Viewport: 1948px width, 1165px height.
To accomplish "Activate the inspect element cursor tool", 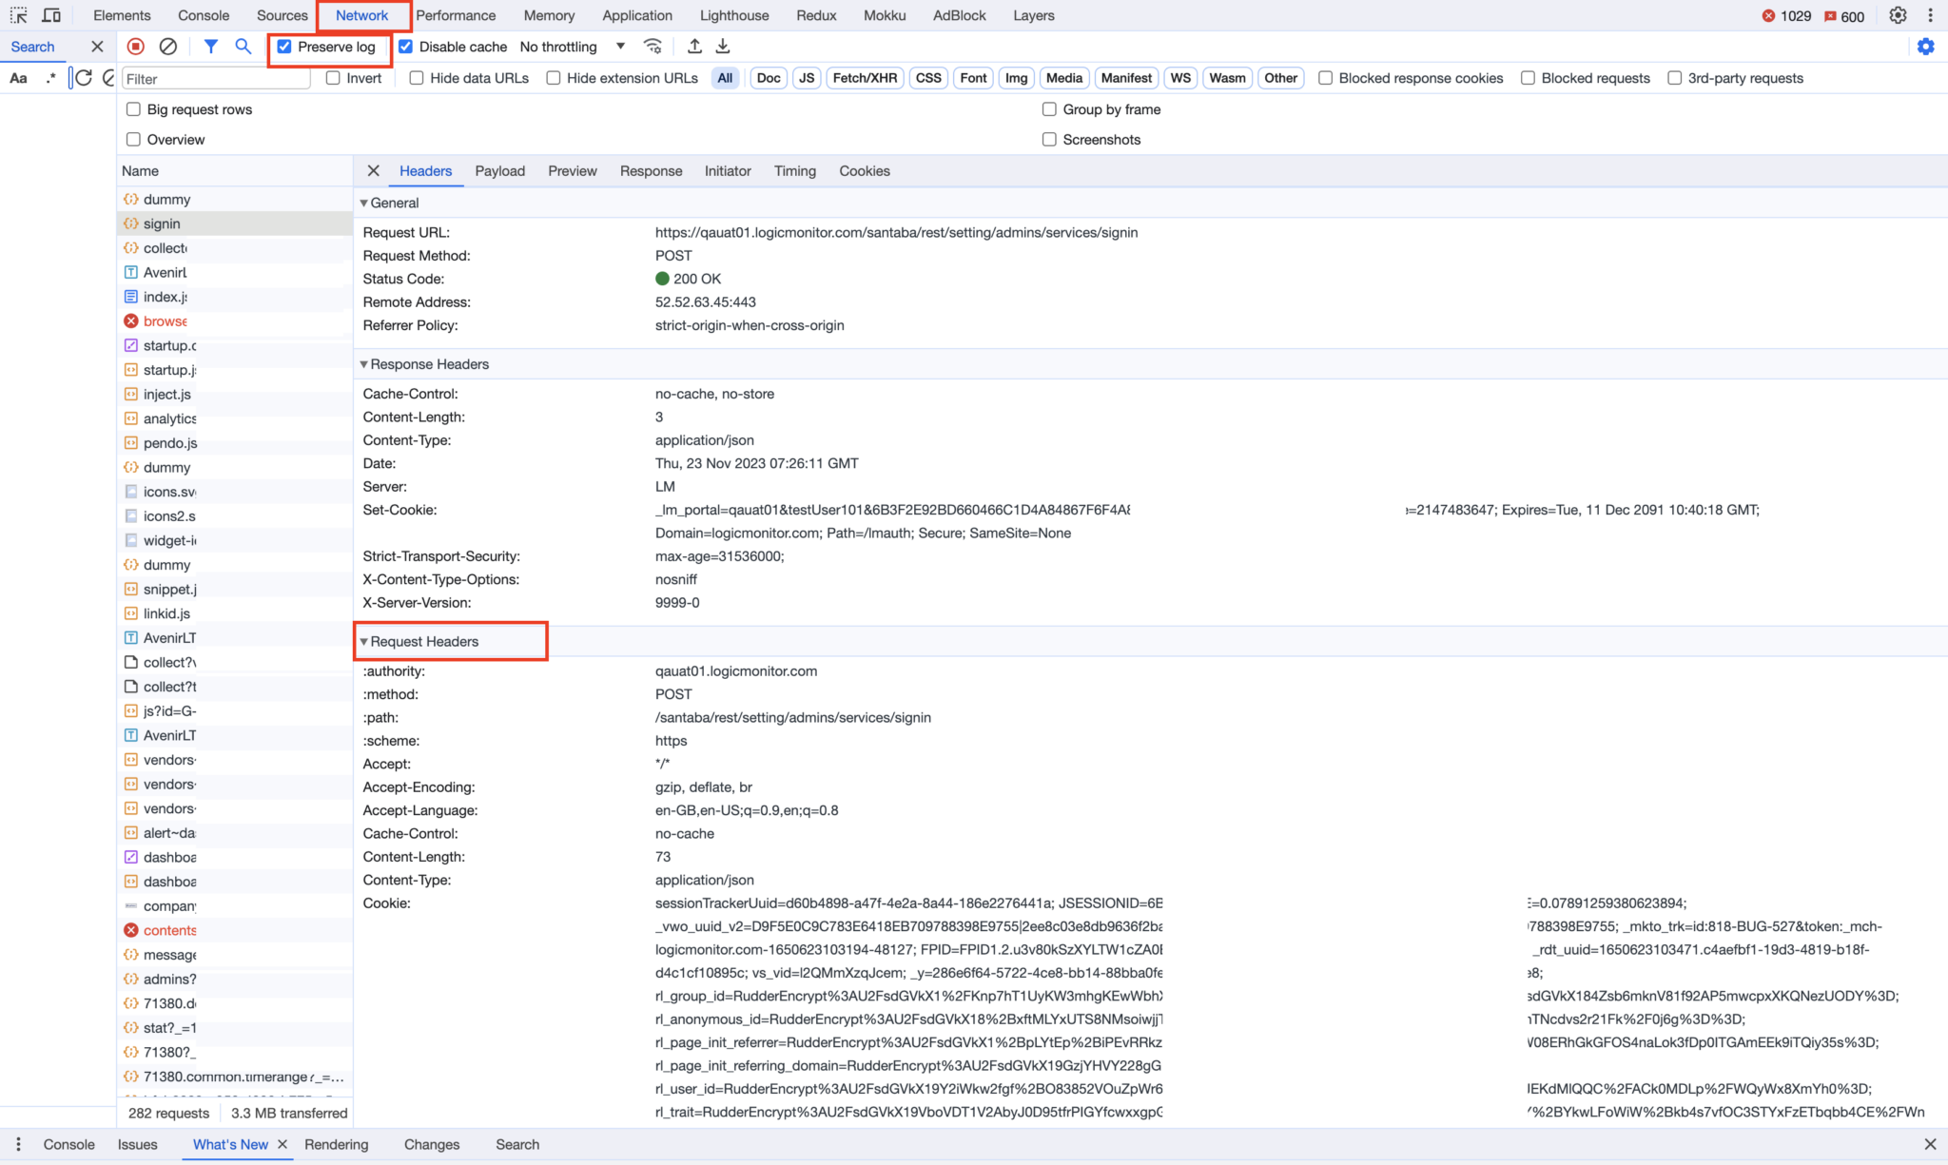I will tap(19, 15).
